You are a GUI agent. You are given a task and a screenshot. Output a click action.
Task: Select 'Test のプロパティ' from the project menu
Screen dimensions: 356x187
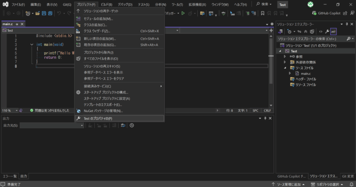pos(98,118)
